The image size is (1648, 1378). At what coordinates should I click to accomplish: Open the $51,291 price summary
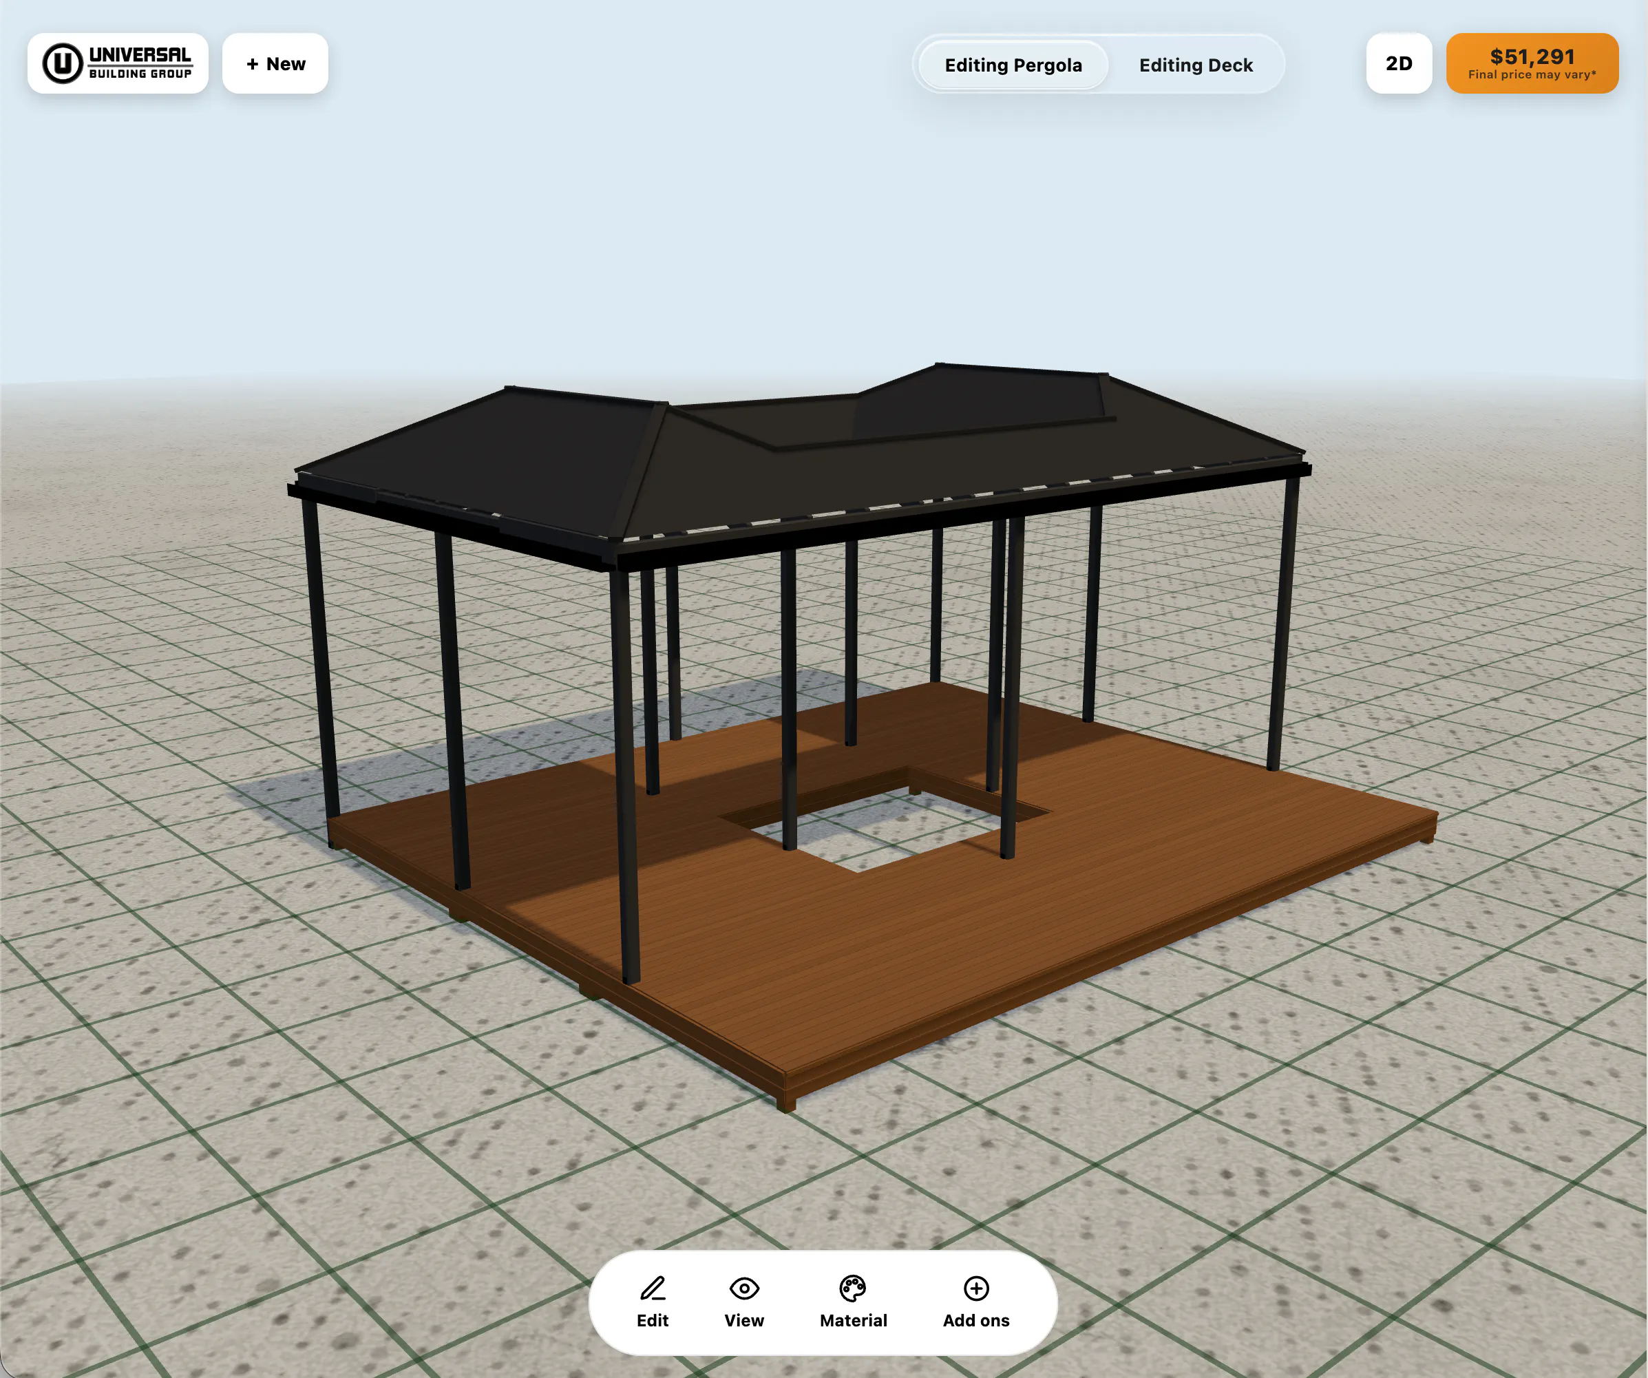[x=1532, y=63]
